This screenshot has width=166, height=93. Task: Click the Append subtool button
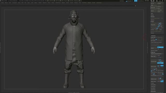pos(160,7)
